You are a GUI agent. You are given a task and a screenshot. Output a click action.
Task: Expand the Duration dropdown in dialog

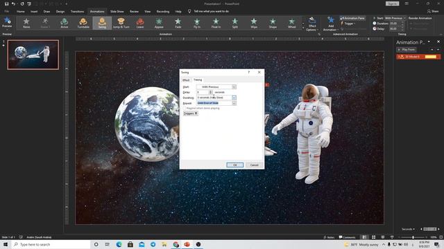tap(234, 98)
